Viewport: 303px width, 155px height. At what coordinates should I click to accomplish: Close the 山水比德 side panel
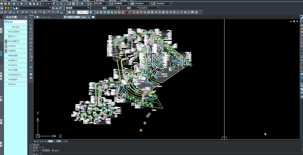point(26,17)
